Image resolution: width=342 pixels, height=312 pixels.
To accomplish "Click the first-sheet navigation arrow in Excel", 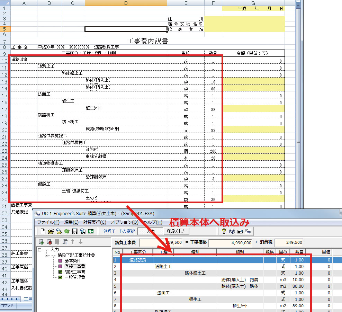I will click(x=2, y=299).
